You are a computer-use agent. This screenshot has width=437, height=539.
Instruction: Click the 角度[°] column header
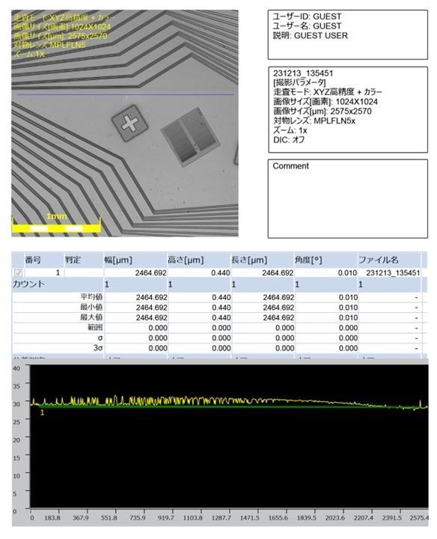point(308,260)
